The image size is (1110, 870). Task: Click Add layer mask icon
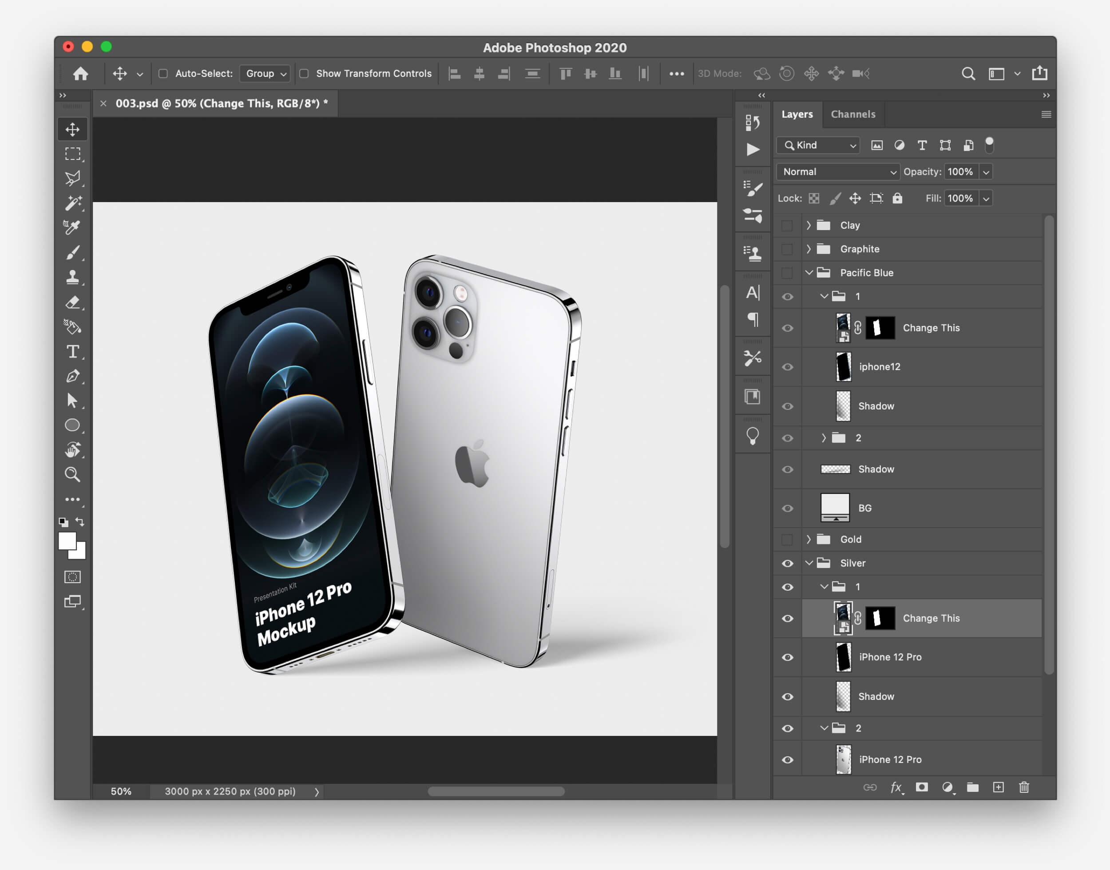click(922, 787)
